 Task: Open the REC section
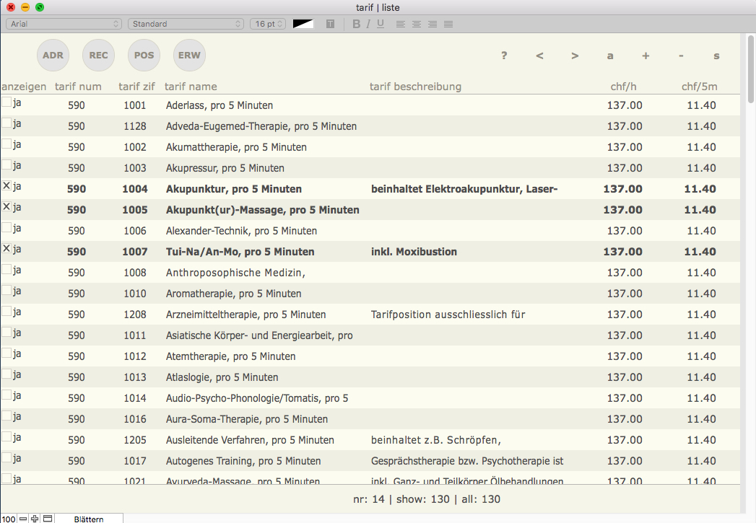tap(99, 56)
